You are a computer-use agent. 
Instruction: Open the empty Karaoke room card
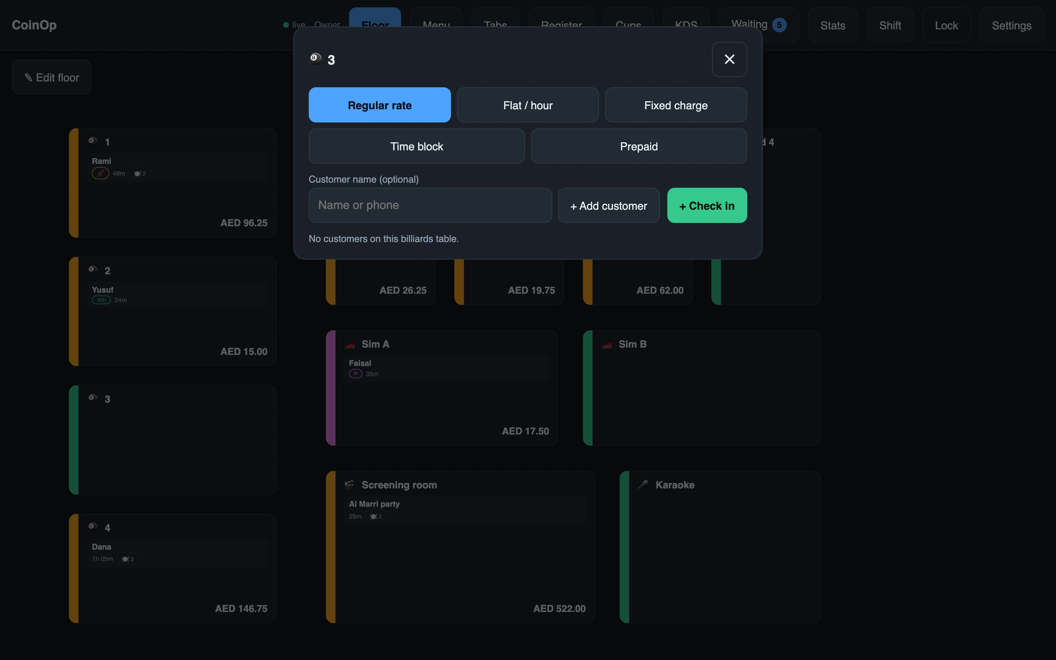[720, 547]
